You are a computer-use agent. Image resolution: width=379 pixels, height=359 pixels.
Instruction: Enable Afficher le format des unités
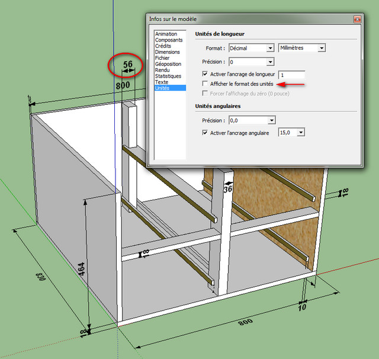(205, 84)
